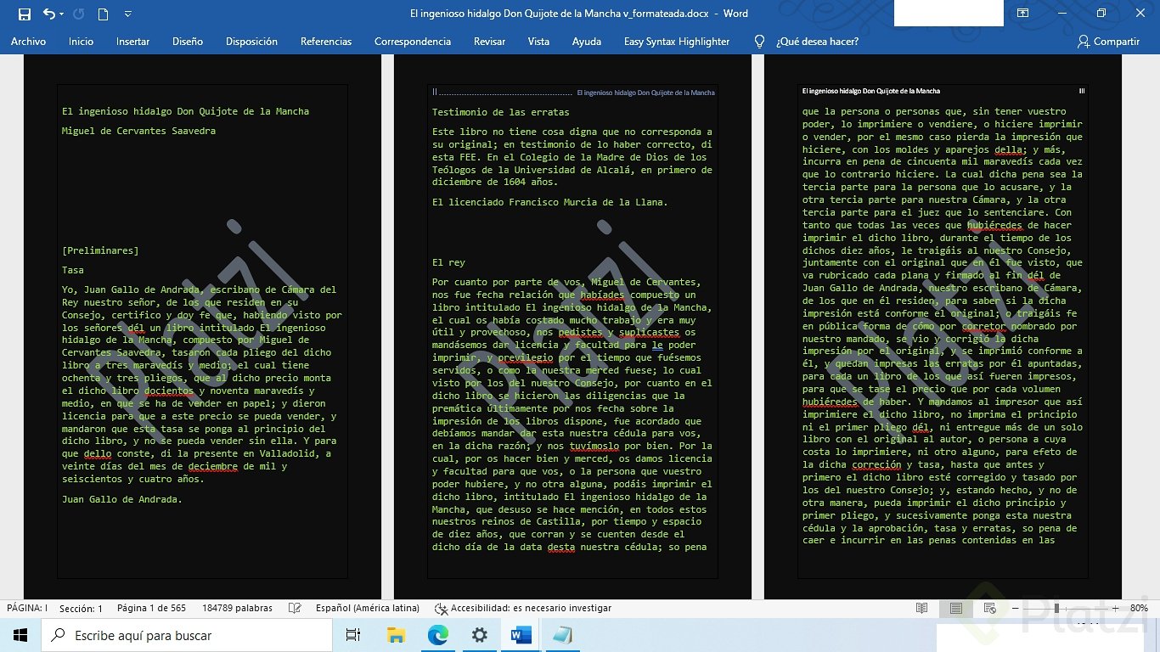1160x652 pixels.
Task: Show word count from '184789 palabras'
Action: pyautogui.click(x=237, y=608)
